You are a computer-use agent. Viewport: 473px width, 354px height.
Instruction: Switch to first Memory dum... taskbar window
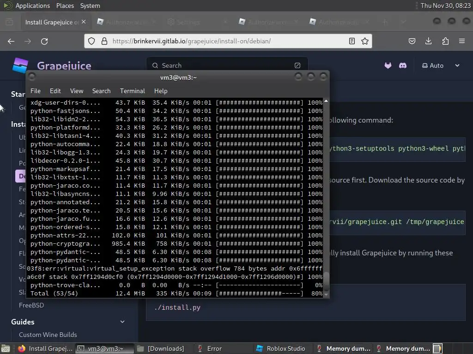[x=343, y=348]
